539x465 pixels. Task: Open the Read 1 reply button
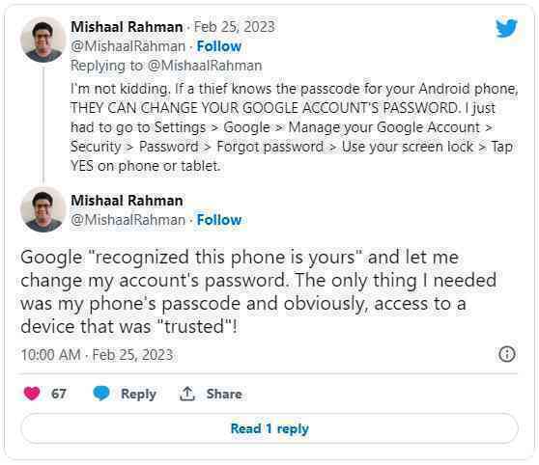(269, 428)
